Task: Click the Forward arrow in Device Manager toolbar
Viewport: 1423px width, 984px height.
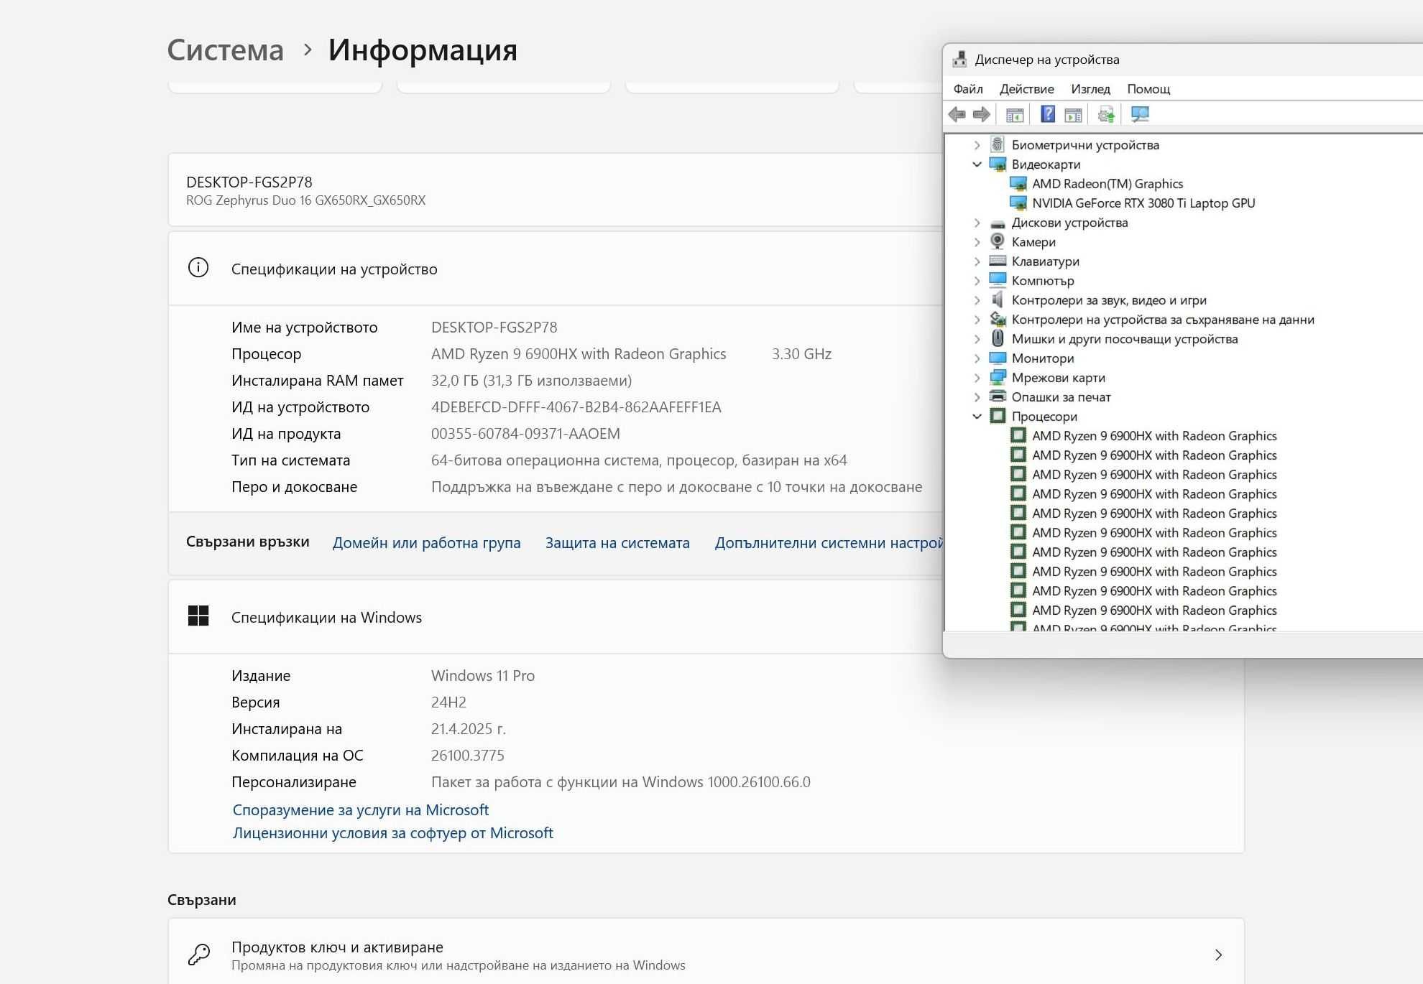Action: tap(981, 114)
